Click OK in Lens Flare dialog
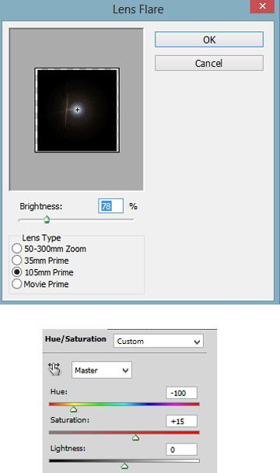The image size is (280, 473). point(208,40)
